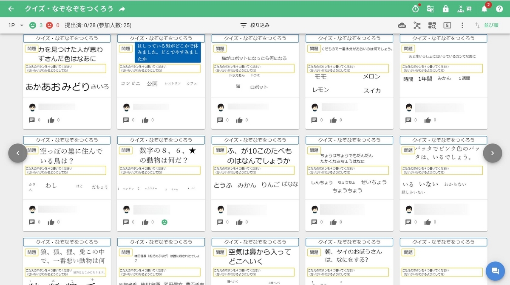Toggle green smiley on 数字の８、６、★ card
510x285 pixels.
coord(164,222)
